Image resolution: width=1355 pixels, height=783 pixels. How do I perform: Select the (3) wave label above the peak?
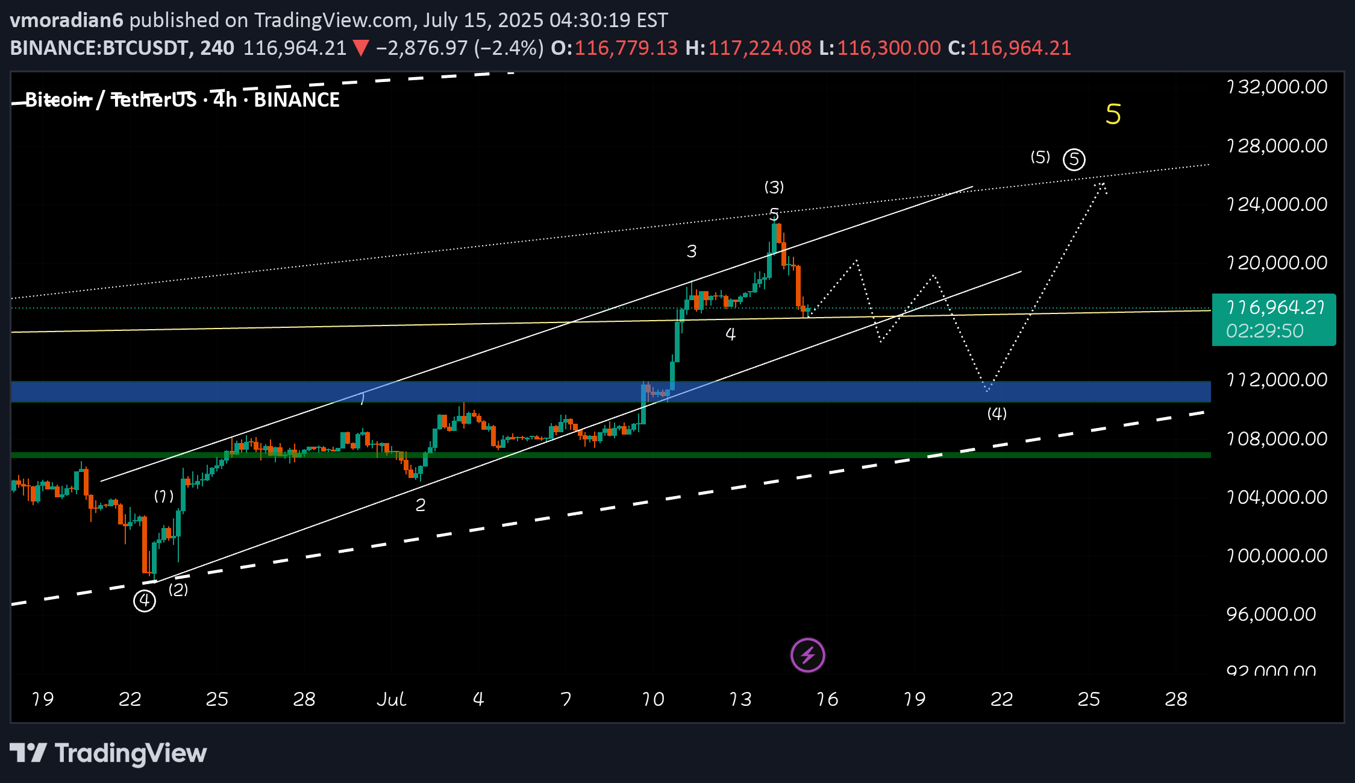[774, 187]
